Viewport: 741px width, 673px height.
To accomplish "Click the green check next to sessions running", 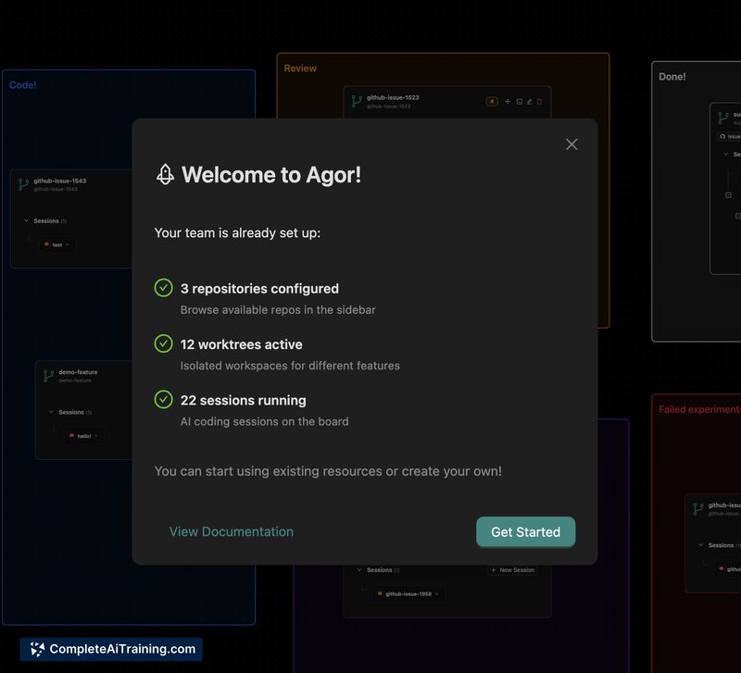I will click(164, 400).
